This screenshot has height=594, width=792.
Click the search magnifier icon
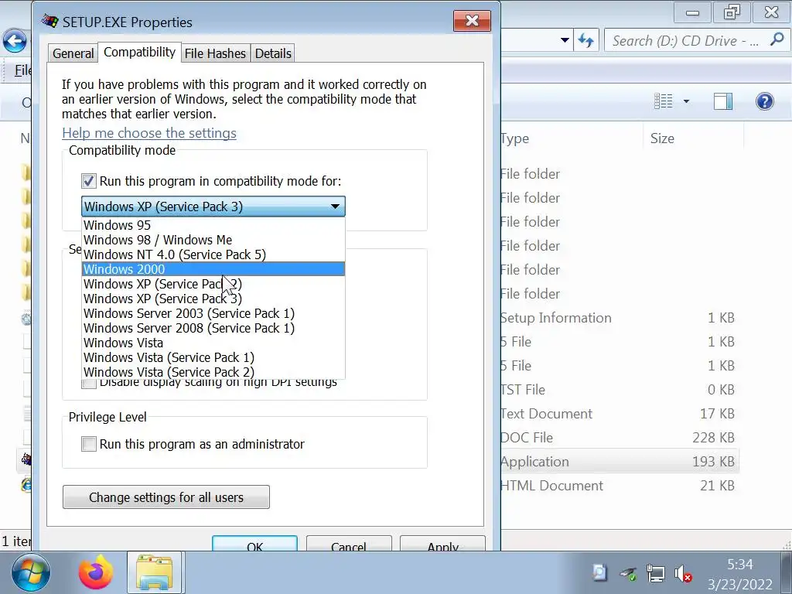click(x=777, y=39)
